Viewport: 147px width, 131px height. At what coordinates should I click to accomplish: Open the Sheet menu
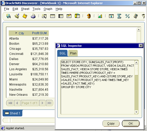[25, 9]
